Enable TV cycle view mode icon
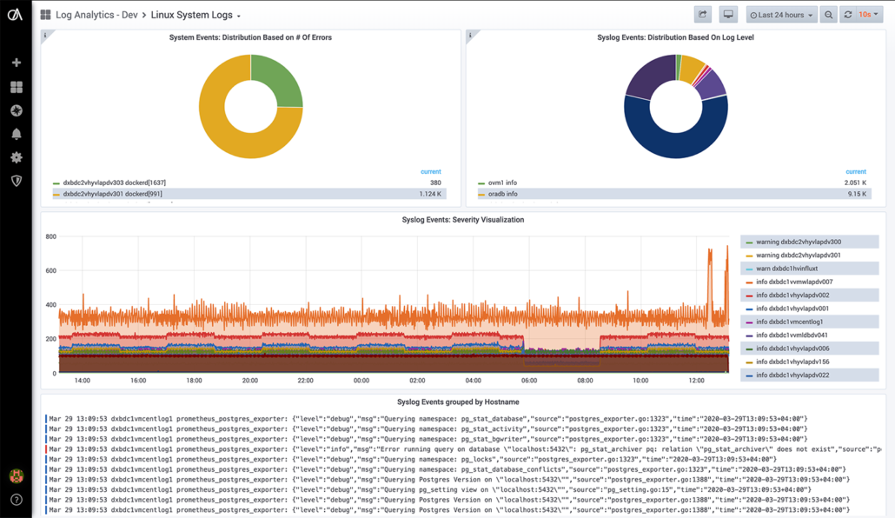This screenshot has height=518, width=895. coord(726,14)
